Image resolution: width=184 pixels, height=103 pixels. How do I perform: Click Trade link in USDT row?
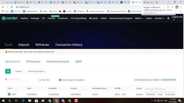click(160, 94)
